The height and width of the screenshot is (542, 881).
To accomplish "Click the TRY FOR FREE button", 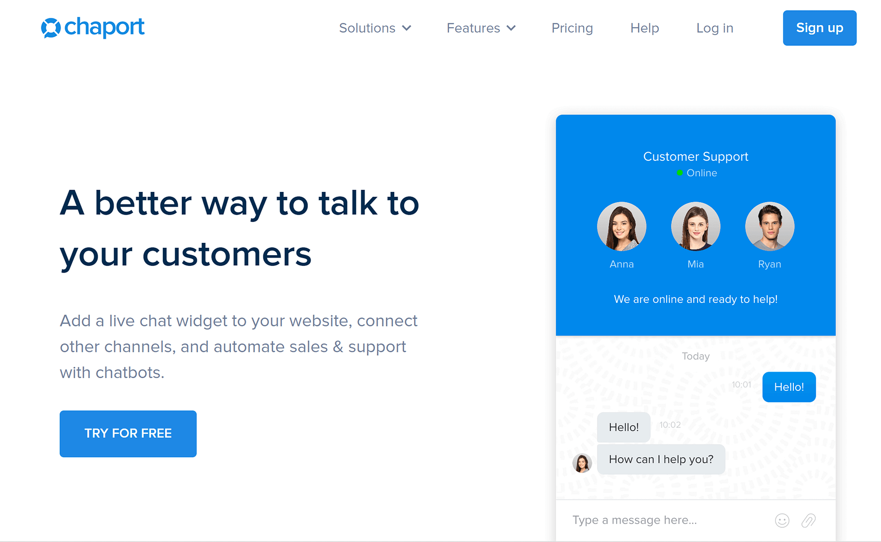I will click(128, 432).
